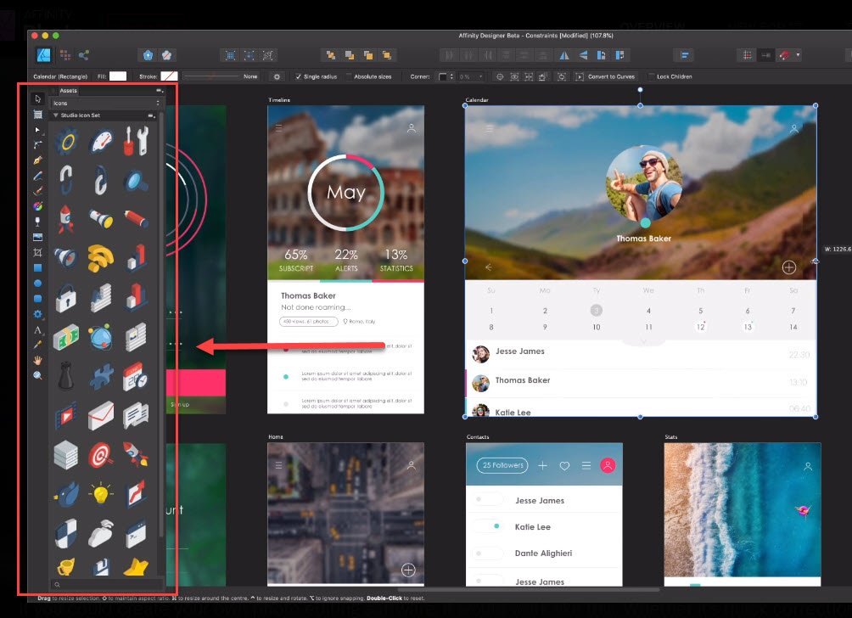Select the Rectangle tool

(x=37, y=267)
